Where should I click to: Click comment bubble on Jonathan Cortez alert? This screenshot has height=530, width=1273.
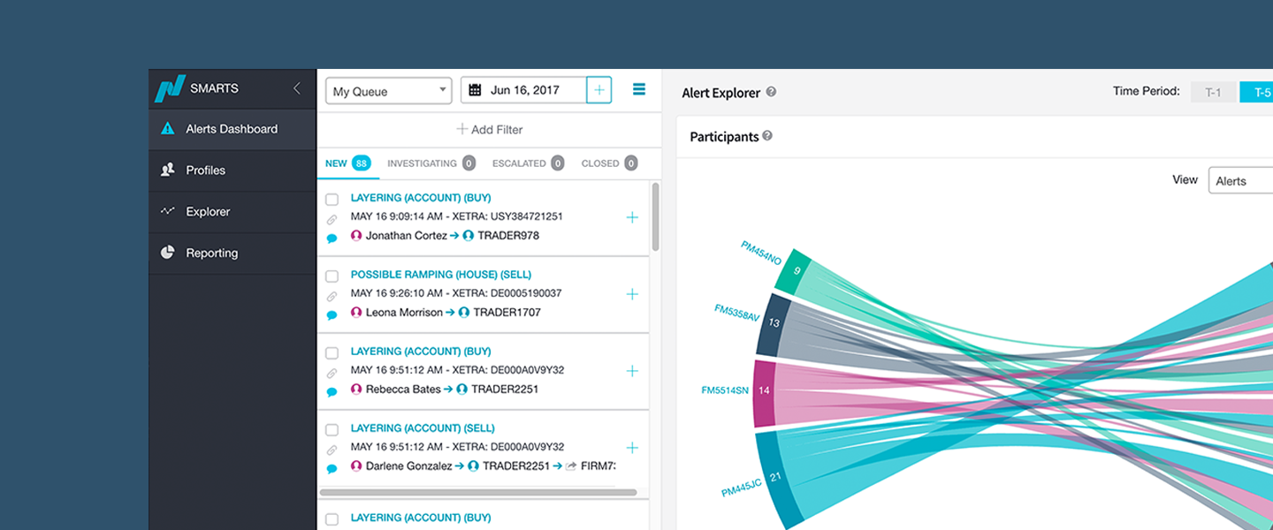coord(332,238)
